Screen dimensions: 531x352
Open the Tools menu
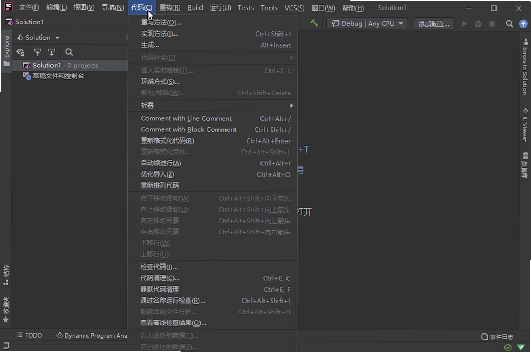269,7
